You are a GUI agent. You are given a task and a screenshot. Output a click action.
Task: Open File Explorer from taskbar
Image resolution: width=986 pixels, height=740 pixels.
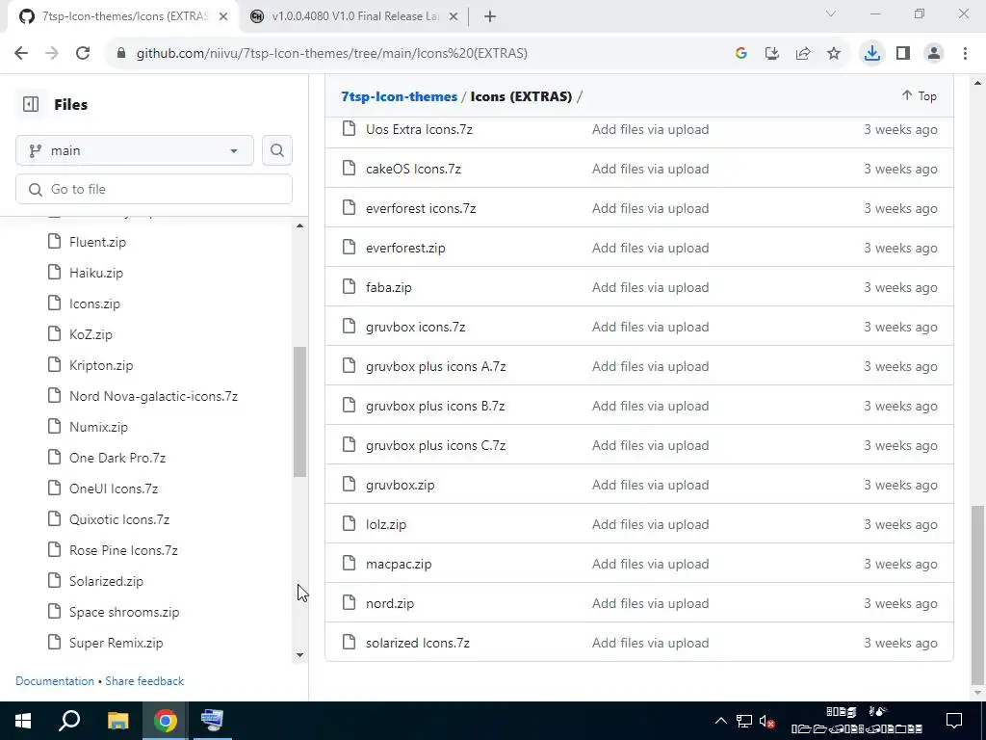[x=117, y=721]
